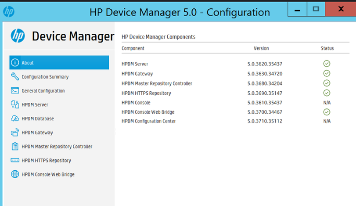Click the Component column header
Screen dimensions: 356x206
(133, 48)
